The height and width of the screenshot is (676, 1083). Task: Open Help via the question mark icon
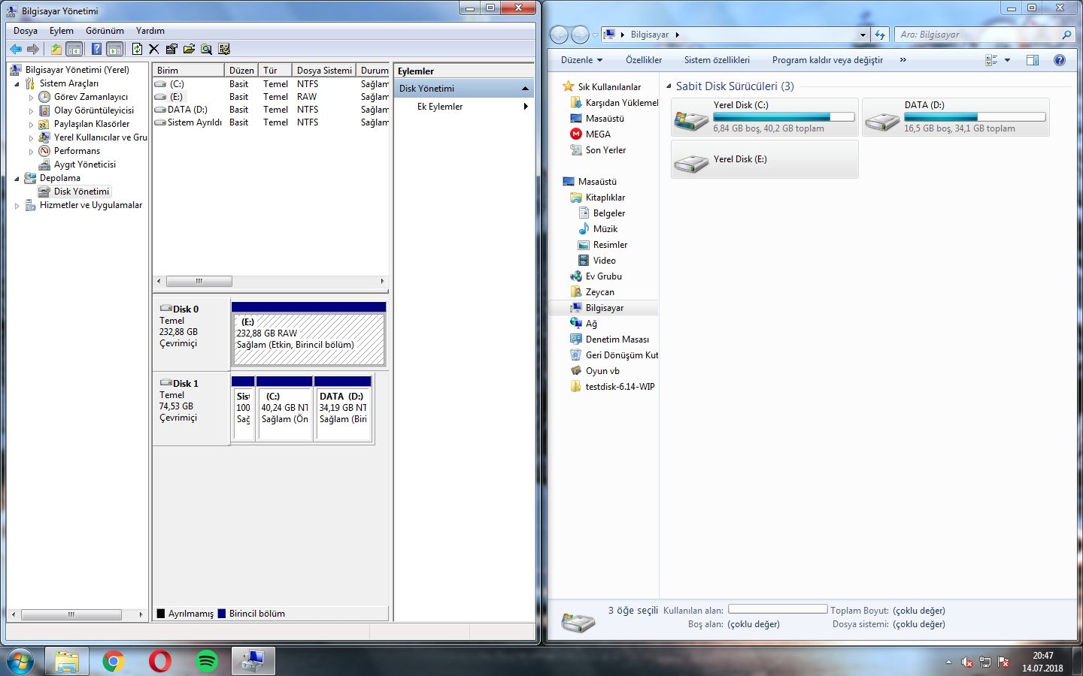pyautogui.click(x=96, y=49)
